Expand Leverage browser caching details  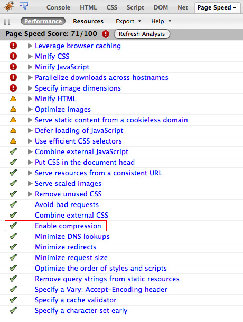click(x=30, y=46)
